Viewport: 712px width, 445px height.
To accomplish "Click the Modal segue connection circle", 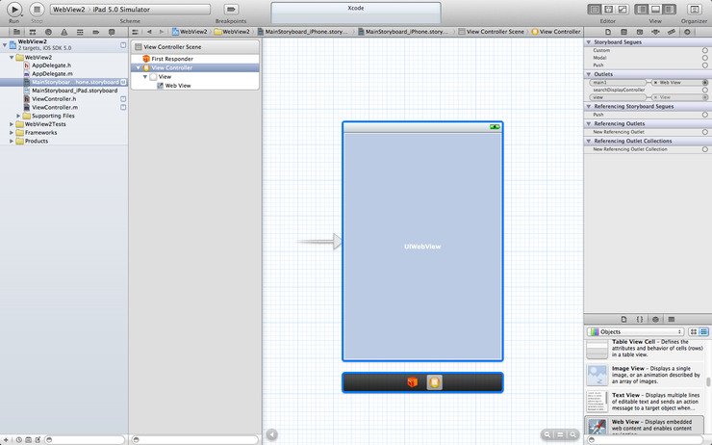I will pos(704,58).
